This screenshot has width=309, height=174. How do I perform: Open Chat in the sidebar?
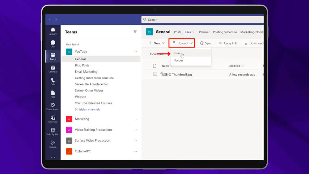click(x=53, y=44)
